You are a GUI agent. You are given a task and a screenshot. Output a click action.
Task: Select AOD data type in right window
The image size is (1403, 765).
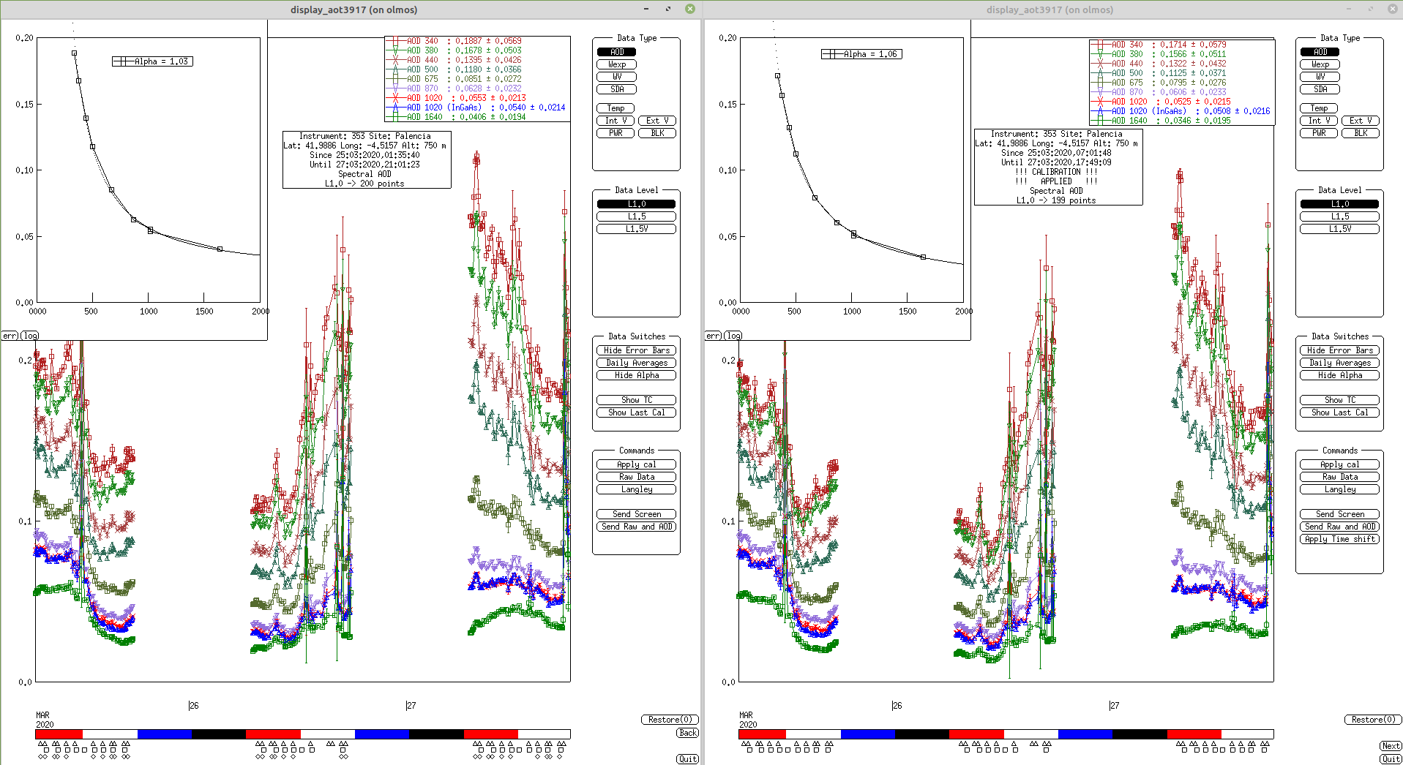point(1320,52)
